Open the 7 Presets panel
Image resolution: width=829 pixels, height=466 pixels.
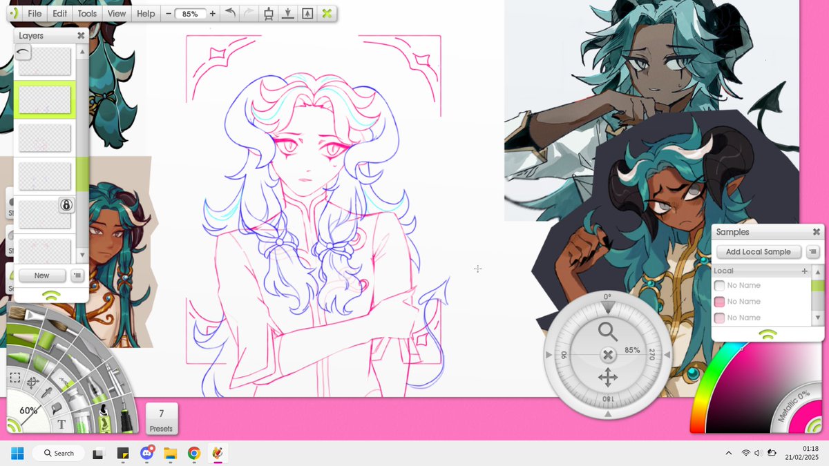click(162, 419)
